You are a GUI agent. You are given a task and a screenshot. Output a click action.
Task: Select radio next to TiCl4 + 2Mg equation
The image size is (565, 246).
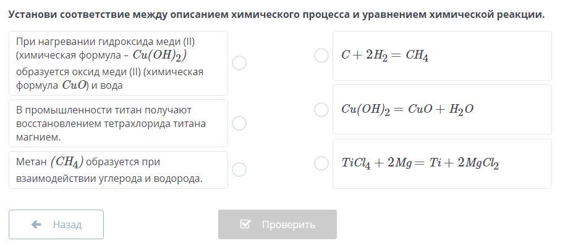click(x=321, y=163)
